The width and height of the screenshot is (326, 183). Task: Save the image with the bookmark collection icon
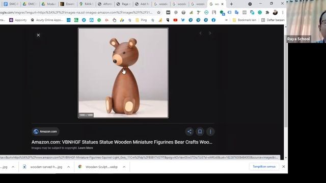(x=200, y=132)
